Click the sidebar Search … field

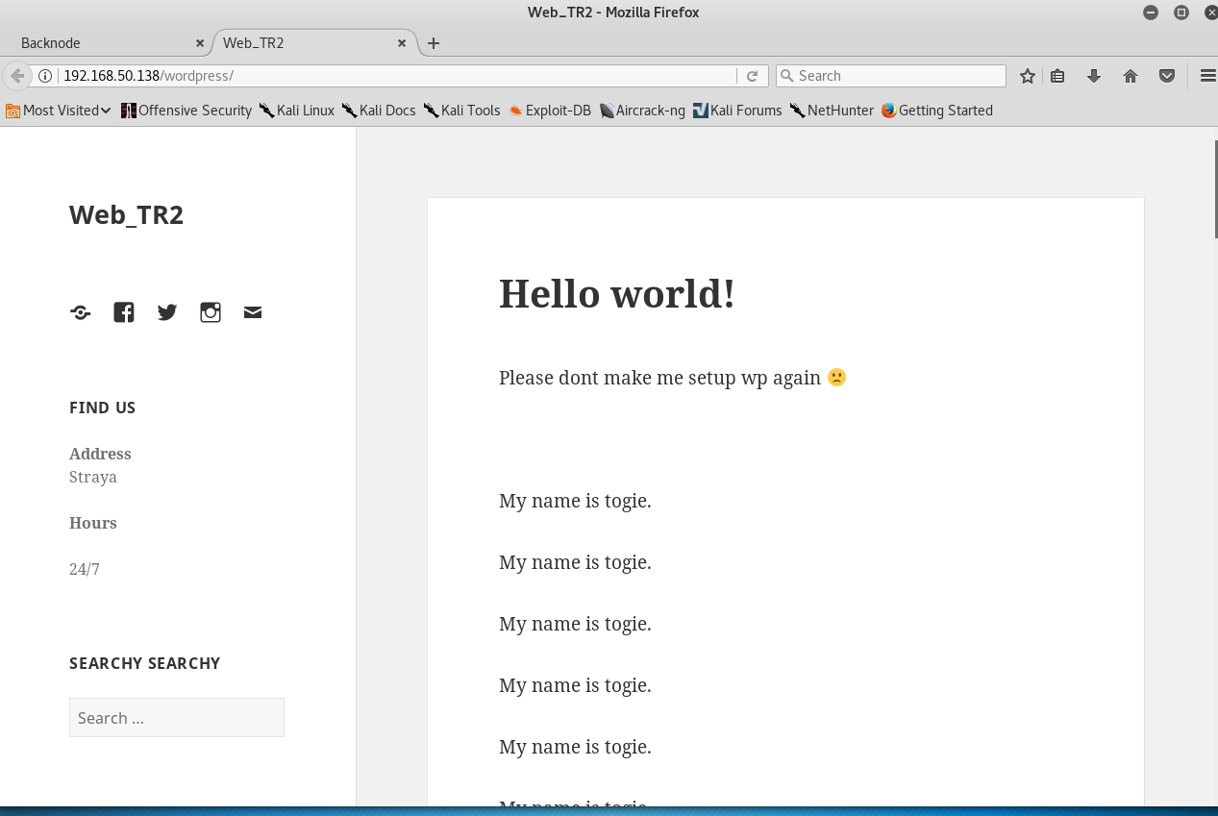[177, 718]
